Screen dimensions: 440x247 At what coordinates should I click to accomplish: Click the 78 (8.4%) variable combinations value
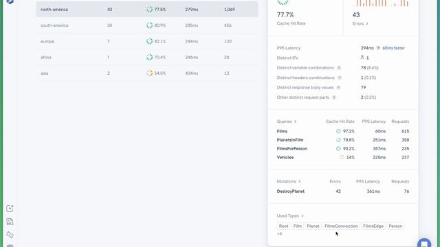click(x=370, y=68)
